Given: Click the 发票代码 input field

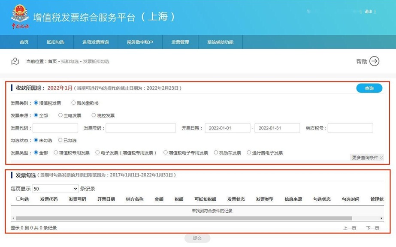Looking at the screenshot, I should 55,128.
